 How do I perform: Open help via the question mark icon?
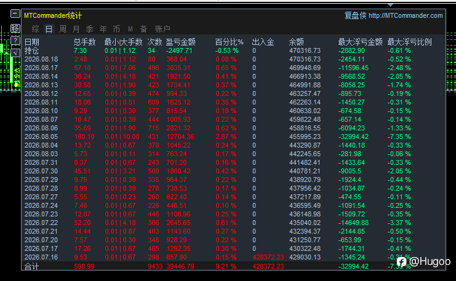click(x=15, y=41)
